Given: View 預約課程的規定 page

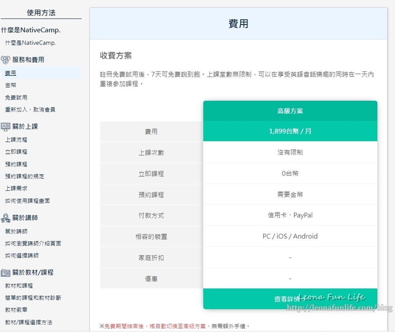Looking at the screenshot, I should (x=24, y=176).
